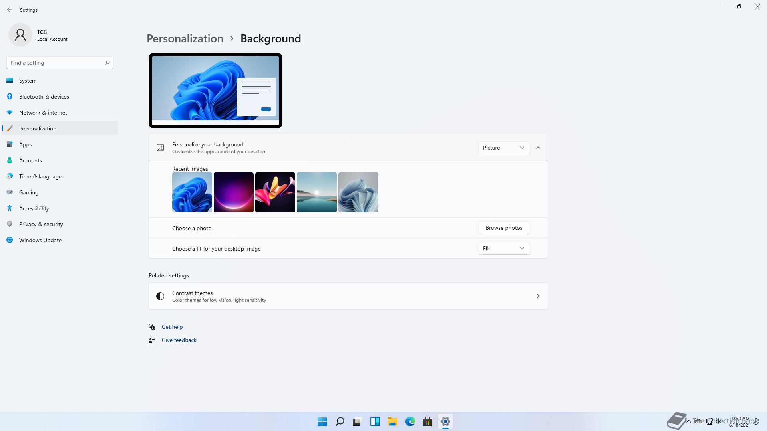Open the Contrast themes card
The width and height of the screenshot is (767, 431).
coord(348,296)
